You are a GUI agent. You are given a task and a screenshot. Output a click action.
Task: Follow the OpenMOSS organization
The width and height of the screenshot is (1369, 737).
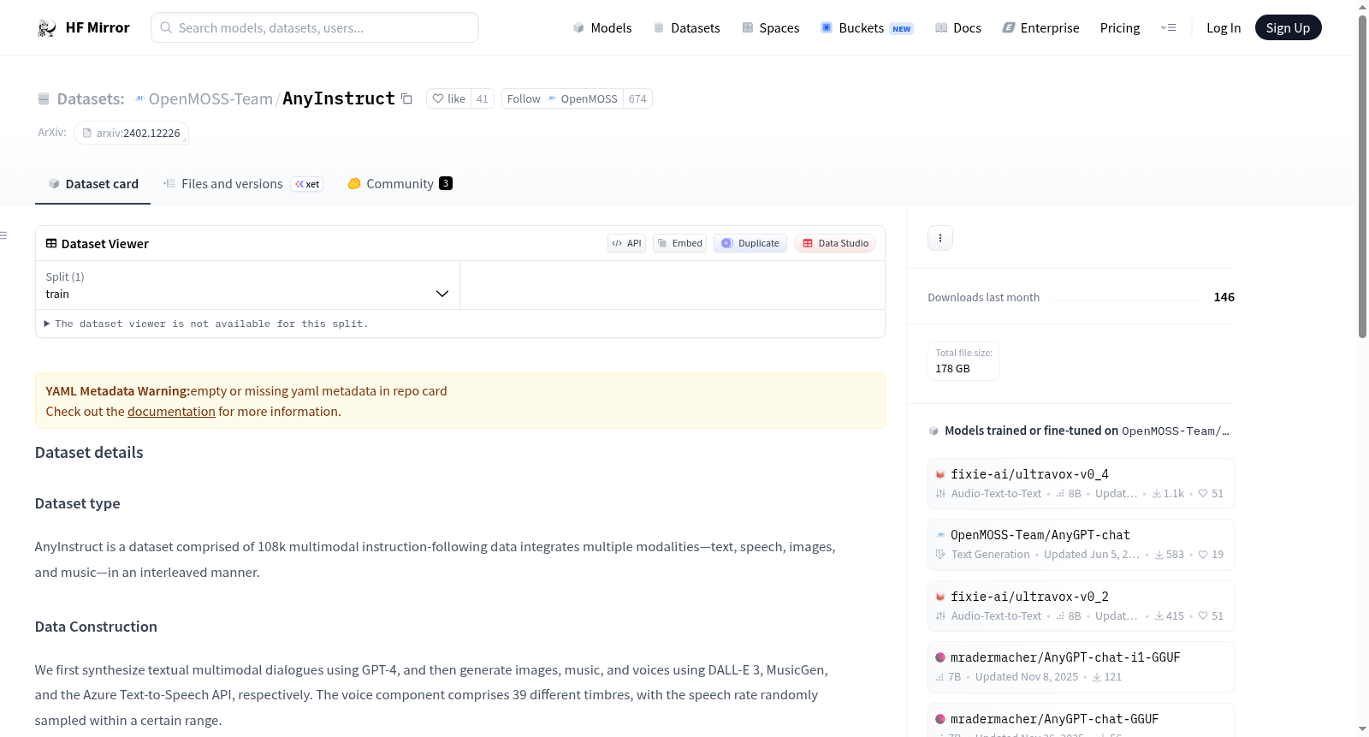click(x=562, y=99)
